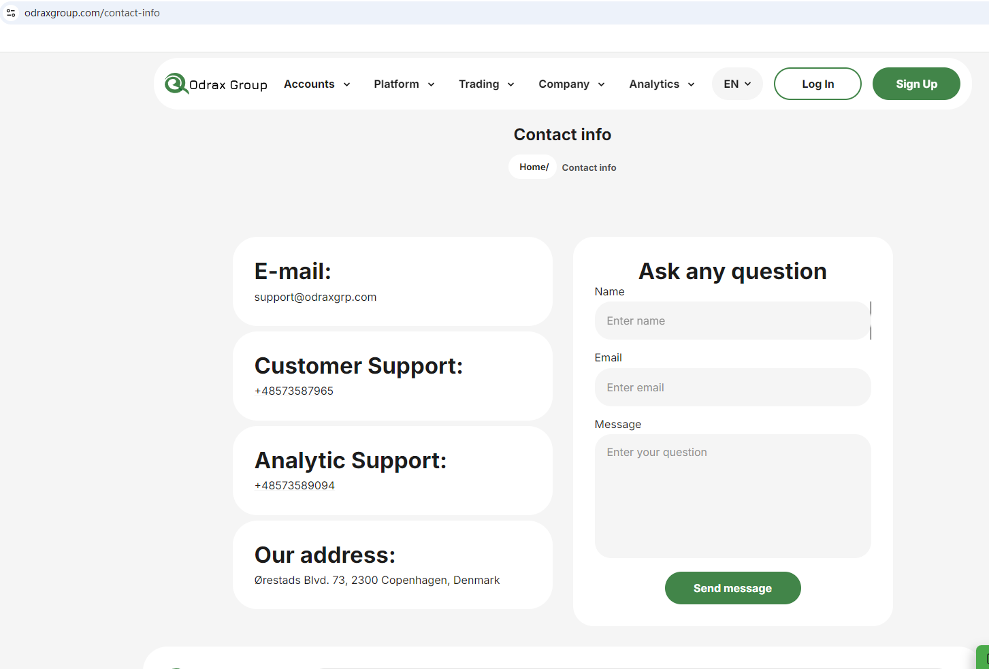
Task: Click the Sign Up button
Action: pyautogui.click(x=916, y=84)
